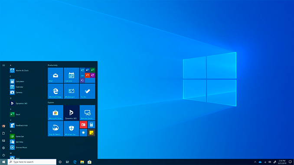The height and width of the screenshot is (165, 294).
Task: Open Task View on the taskbar
Action: [x=67, y=162]
